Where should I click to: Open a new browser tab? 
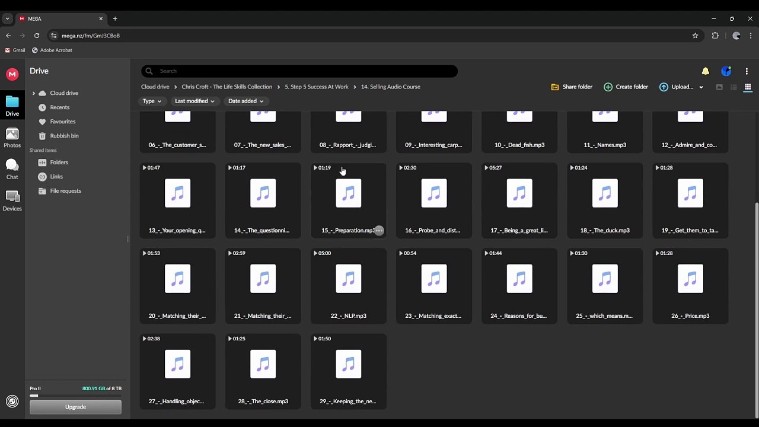click(115, 19)
